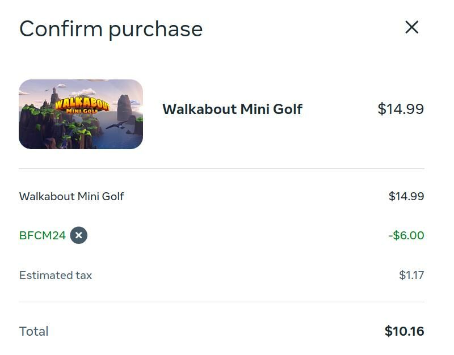454x355 pixels.
Task: Click the Walkabout logo inside the thumbnail
Action: pos(81,105)
